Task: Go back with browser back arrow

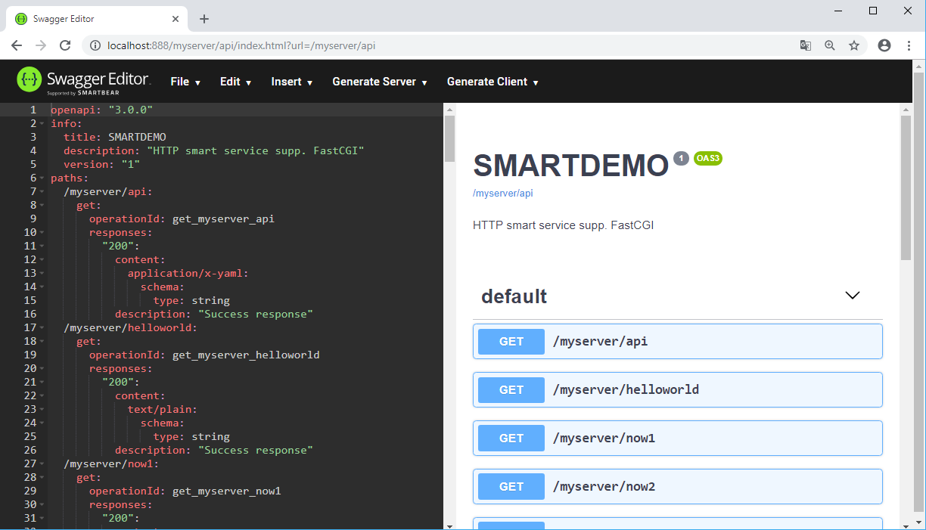Action: point(17,45)
